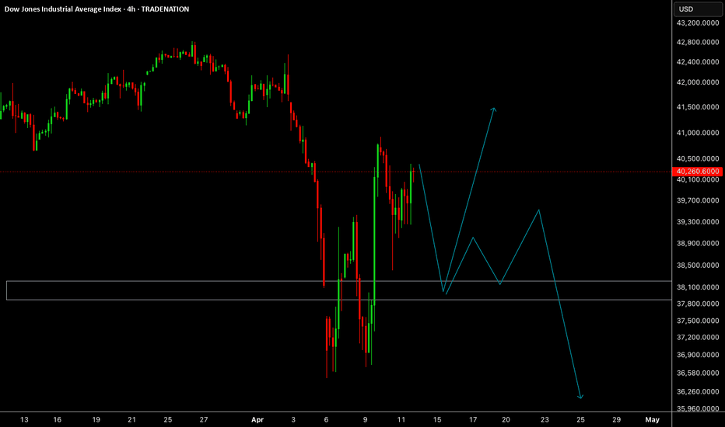Click the 38,900.0000 price axis label
Screen dimensions: 725x427
tap(698, 243)
